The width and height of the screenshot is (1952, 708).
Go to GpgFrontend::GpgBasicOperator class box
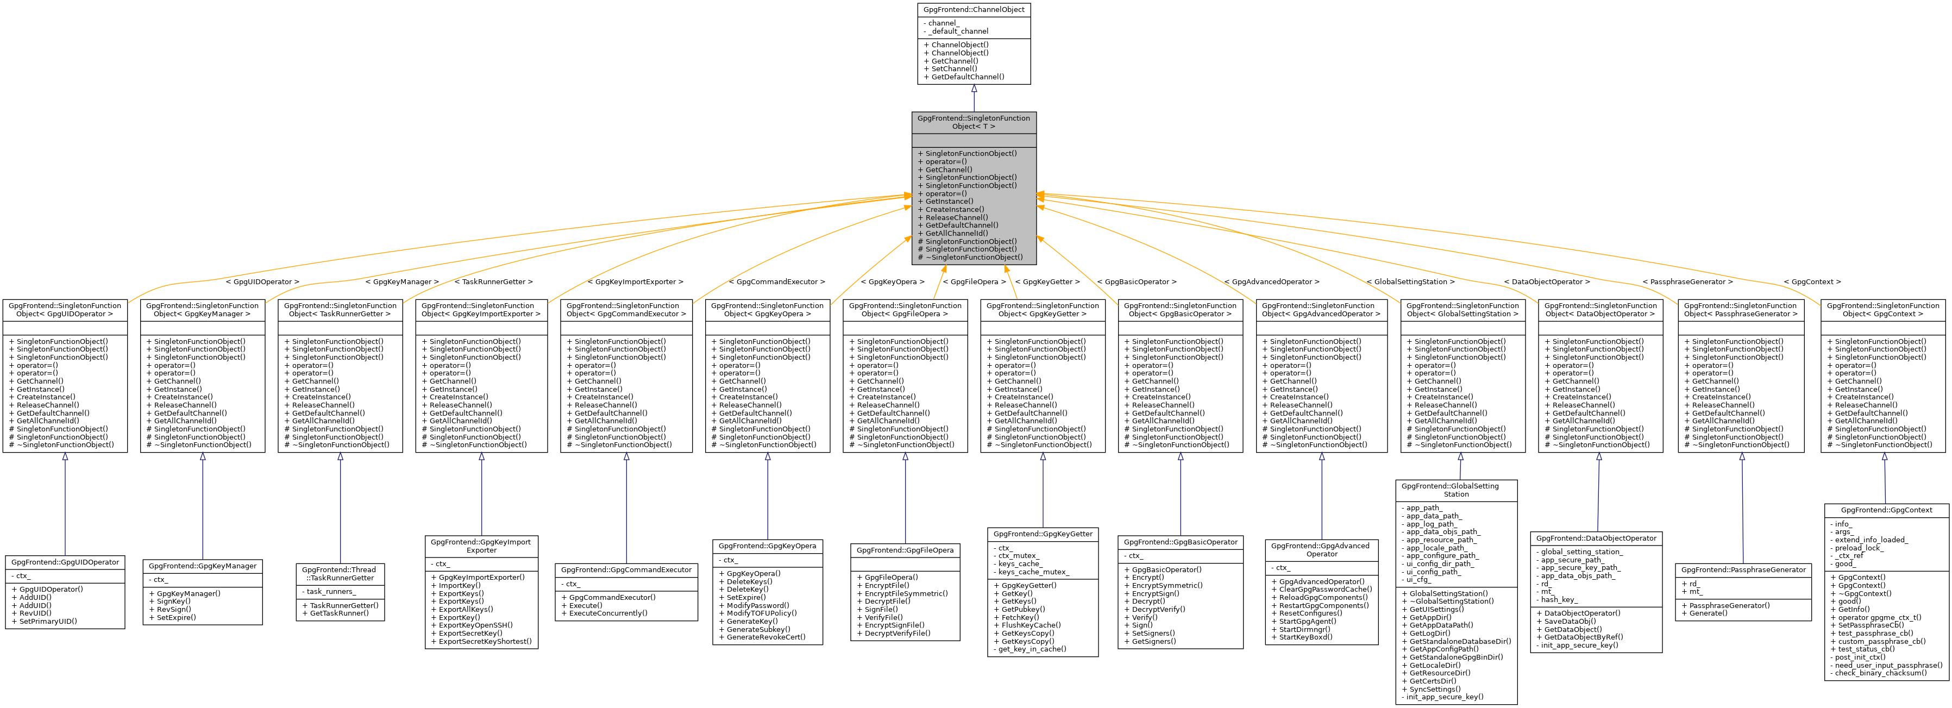pos(1181,592)
